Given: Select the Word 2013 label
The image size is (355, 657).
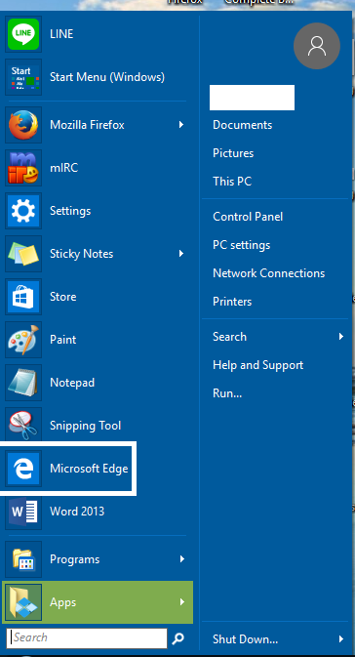Looking at the screenshot, I should click(77, 512).
